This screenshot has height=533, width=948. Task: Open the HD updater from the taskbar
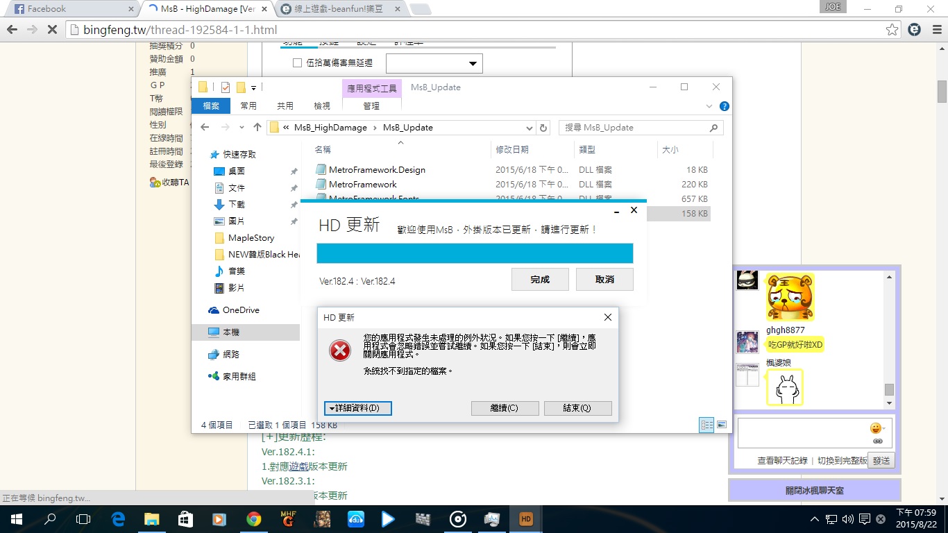(525, 518)
